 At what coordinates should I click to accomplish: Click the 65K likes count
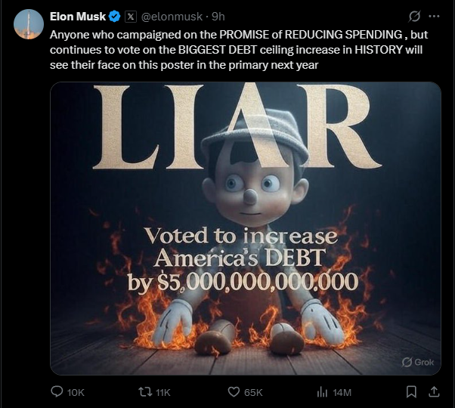point(253,392)
